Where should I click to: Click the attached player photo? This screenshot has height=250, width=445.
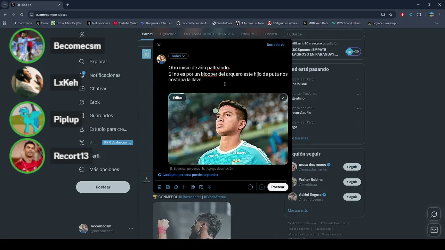click(x=228, y=129)
